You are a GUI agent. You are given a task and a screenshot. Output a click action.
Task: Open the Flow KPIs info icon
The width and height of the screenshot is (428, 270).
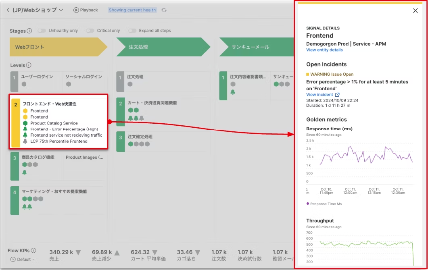(33, 250)
